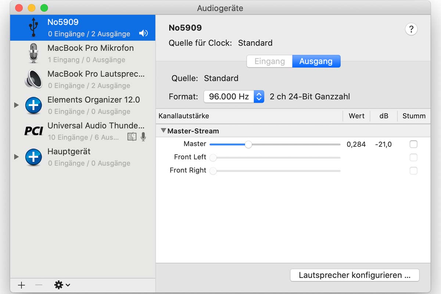Click the help question mark button
Image resolution: width=441 pixels, height=294 pixels.
tap(411, 29)
